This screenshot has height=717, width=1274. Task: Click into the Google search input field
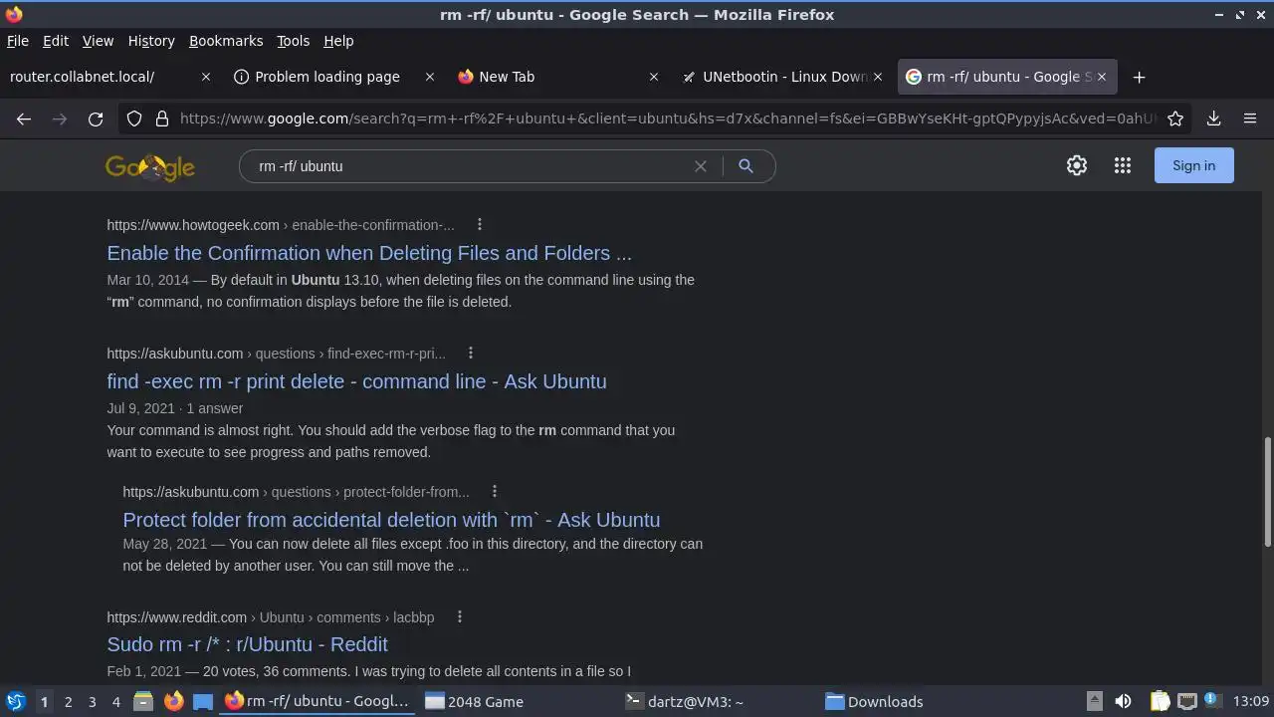[x=468, y=166]
